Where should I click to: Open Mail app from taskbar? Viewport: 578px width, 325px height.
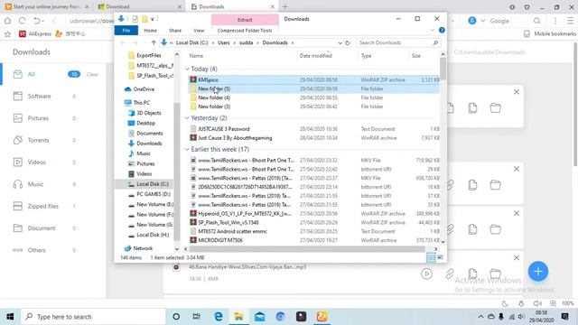pos(259,317)
